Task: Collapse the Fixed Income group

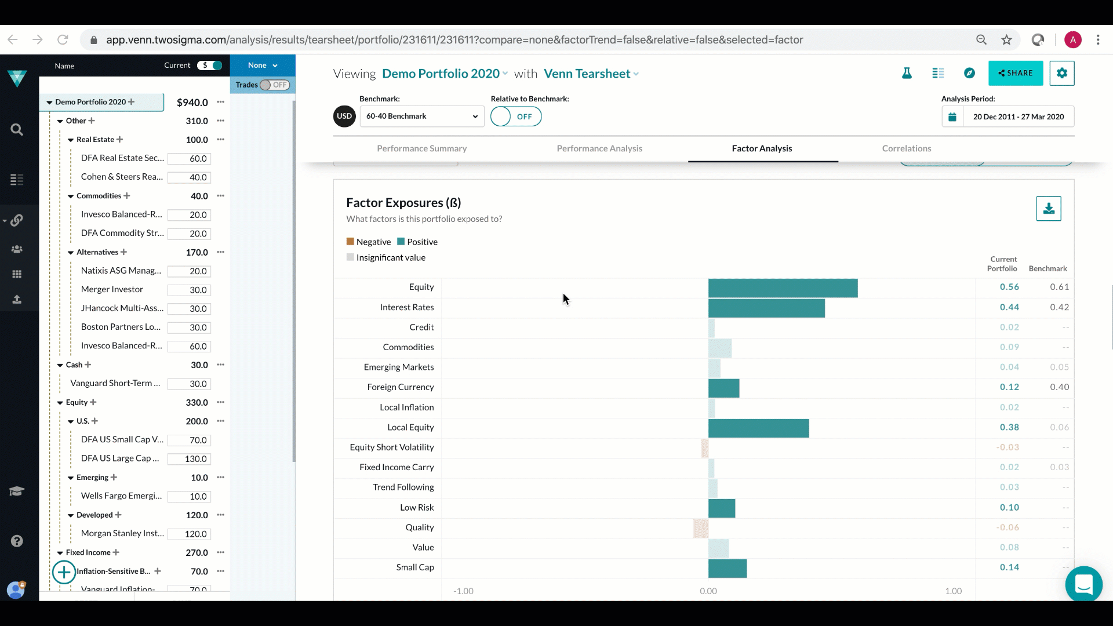Action: [60, 553]
